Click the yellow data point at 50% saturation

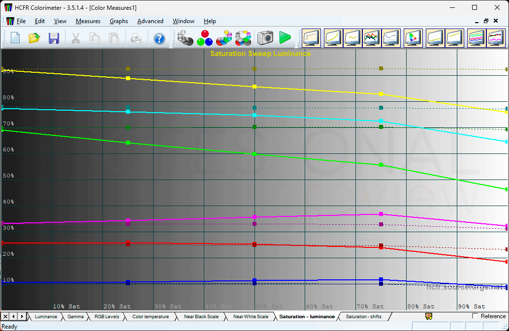(x=254, y=87)
